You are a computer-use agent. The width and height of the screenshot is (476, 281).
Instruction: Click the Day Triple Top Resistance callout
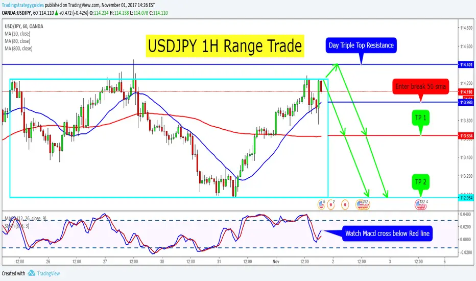[361, 45]
